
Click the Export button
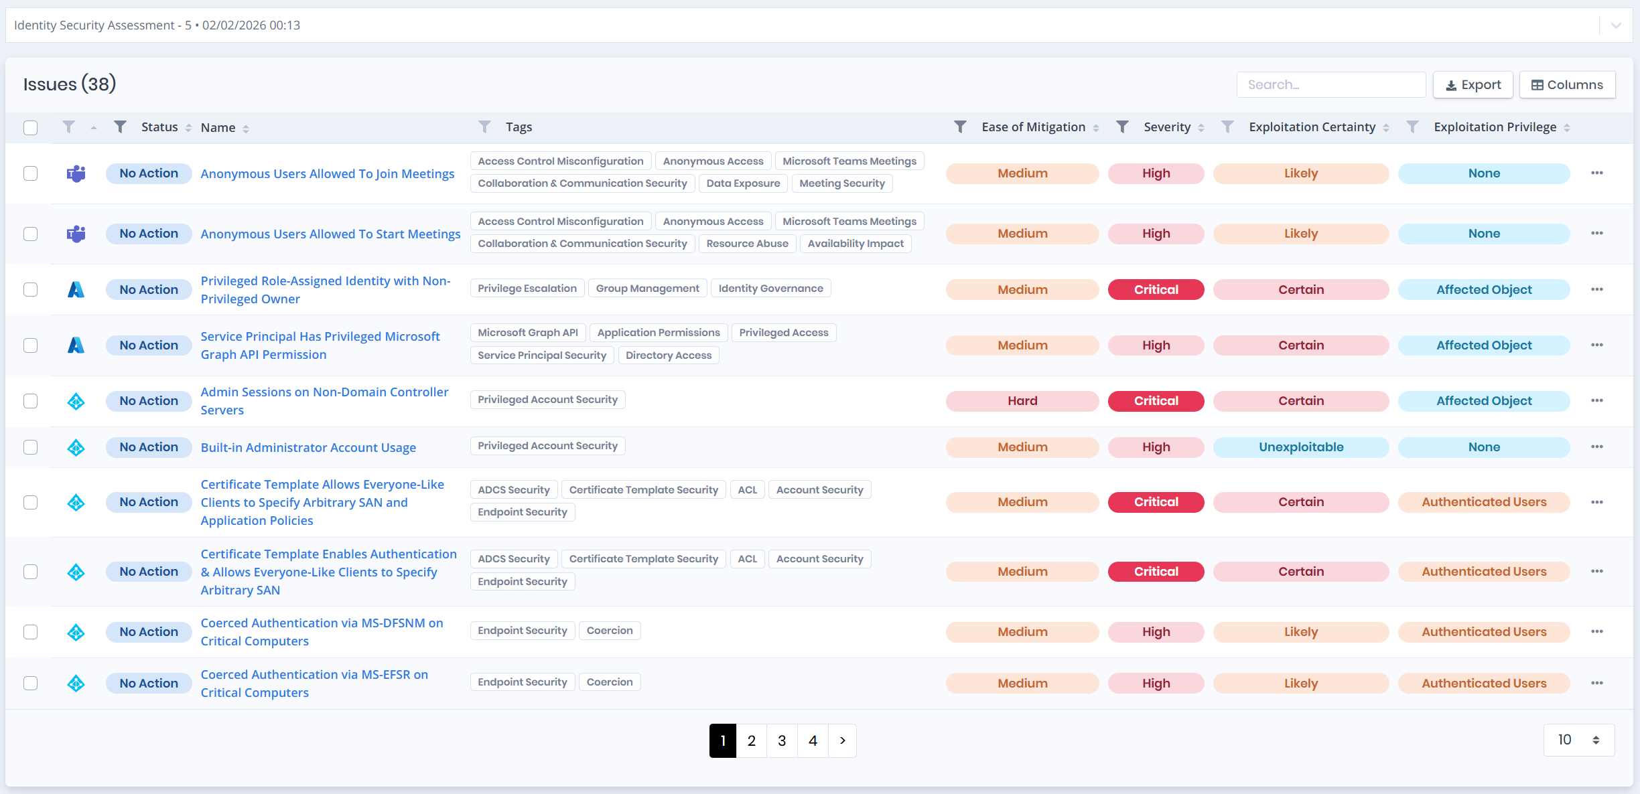coord(1473,84)
